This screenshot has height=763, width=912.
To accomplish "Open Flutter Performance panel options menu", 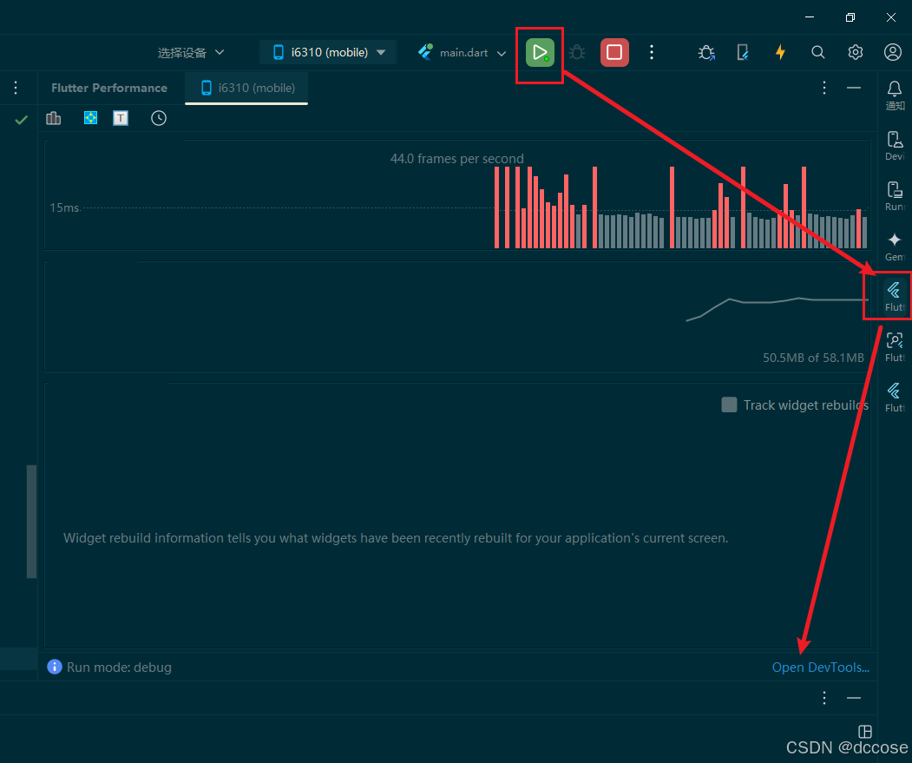I will (824, 88).
